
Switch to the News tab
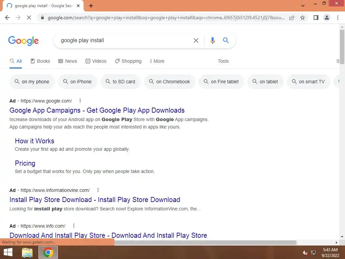point(67,61)
